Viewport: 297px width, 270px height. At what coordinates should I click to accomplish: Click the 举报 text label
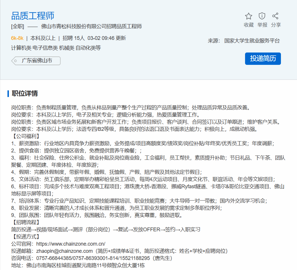click(x=262, y=25)
